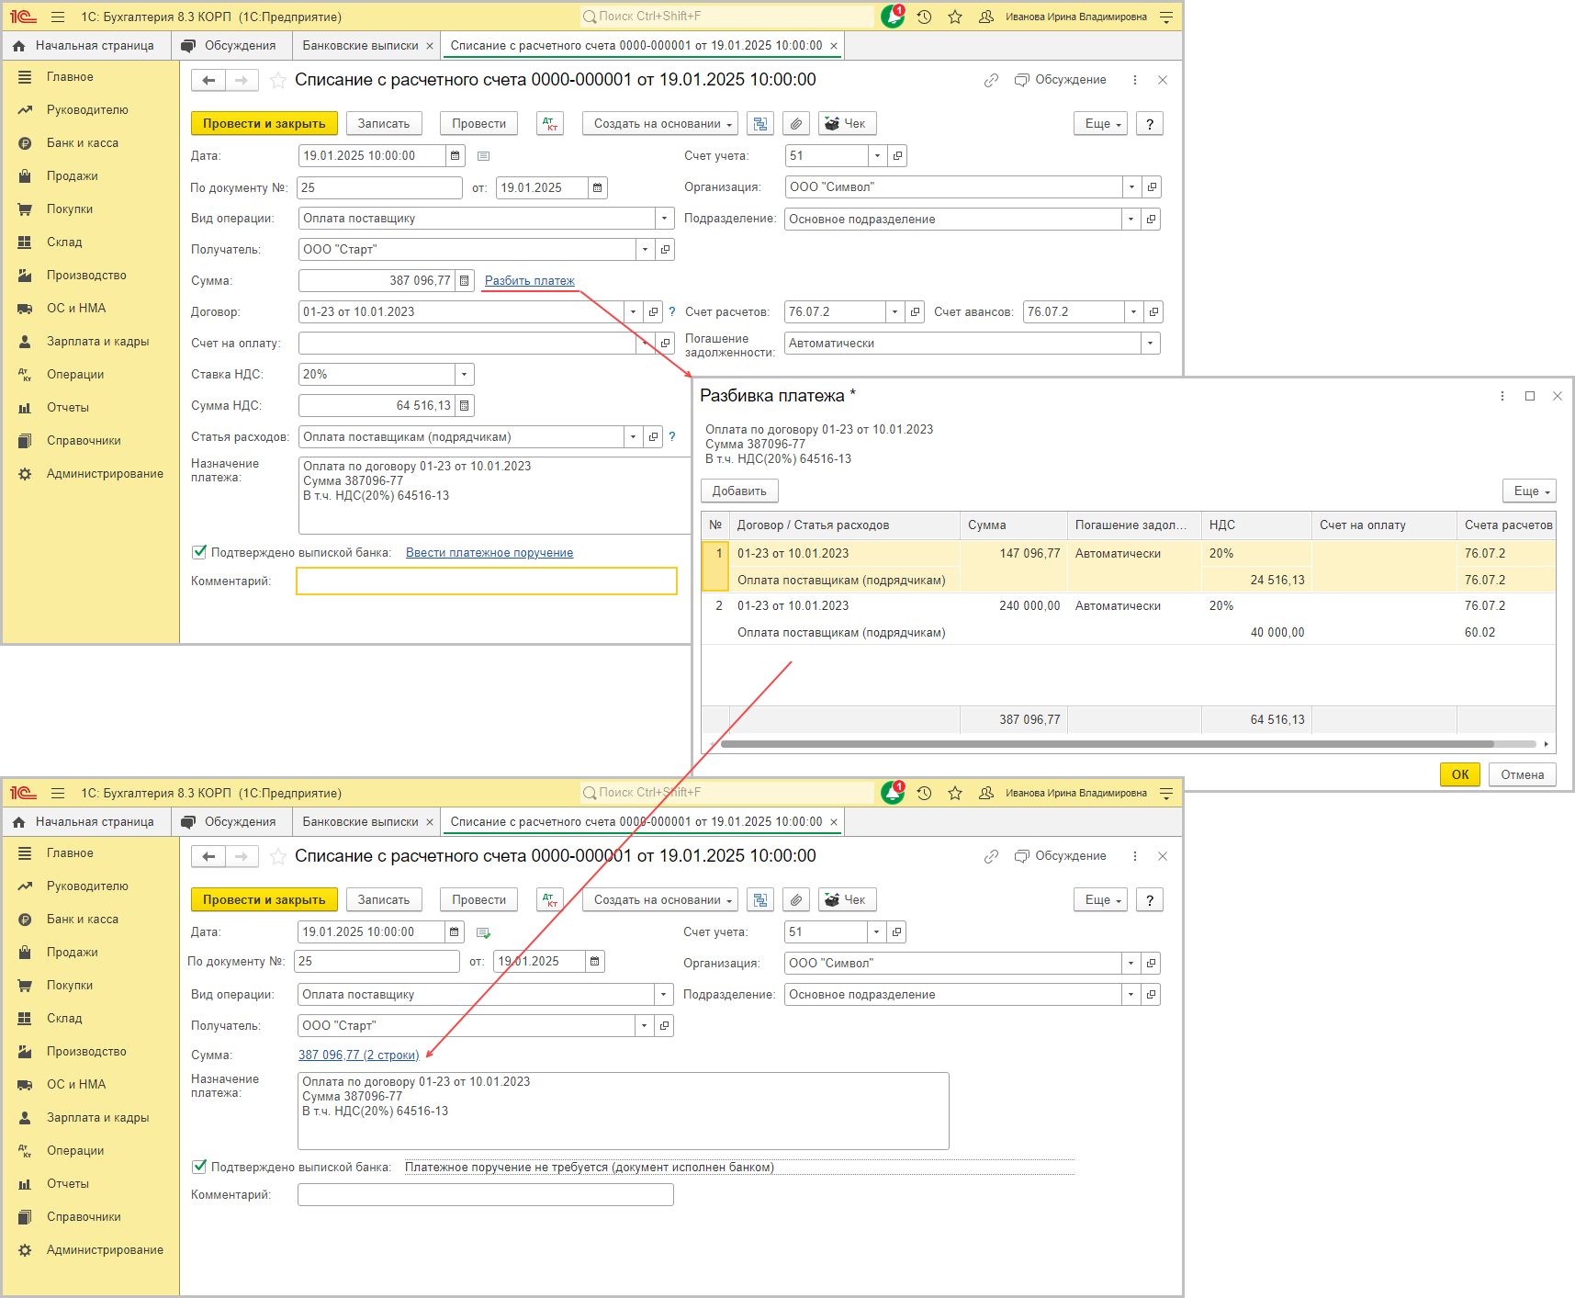
Task: Open attached files paperclip in top window
Action: [796, 124]
